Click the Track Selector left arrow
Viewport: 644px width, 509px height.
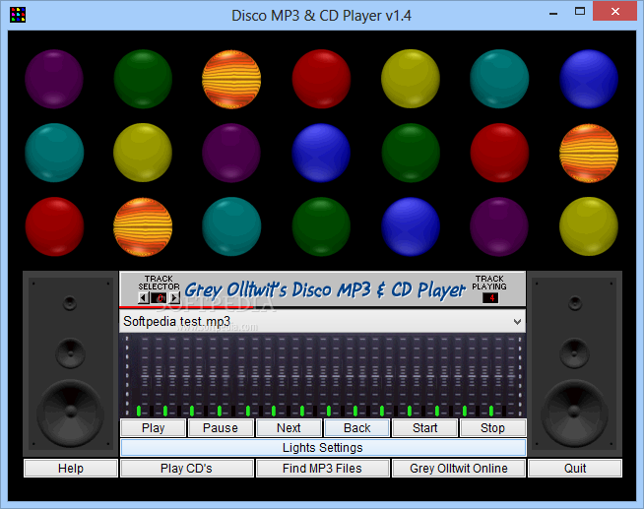[143, 297]
